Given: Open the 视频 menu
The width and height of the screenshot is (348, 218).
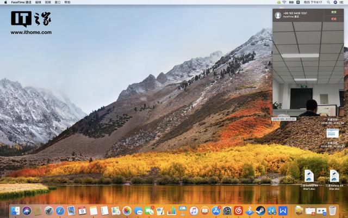Looking at the screenshot, I should click(x=48, y=2).
